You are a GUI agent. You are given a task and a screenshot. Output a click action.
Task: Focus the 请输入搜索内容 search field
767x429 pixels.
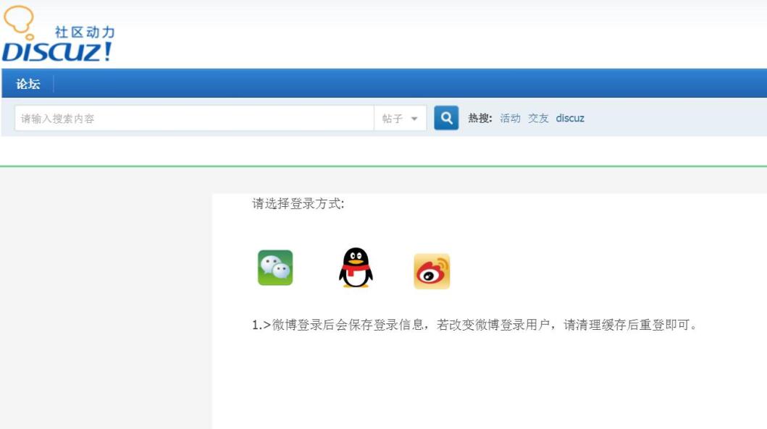tap(194, 119)
